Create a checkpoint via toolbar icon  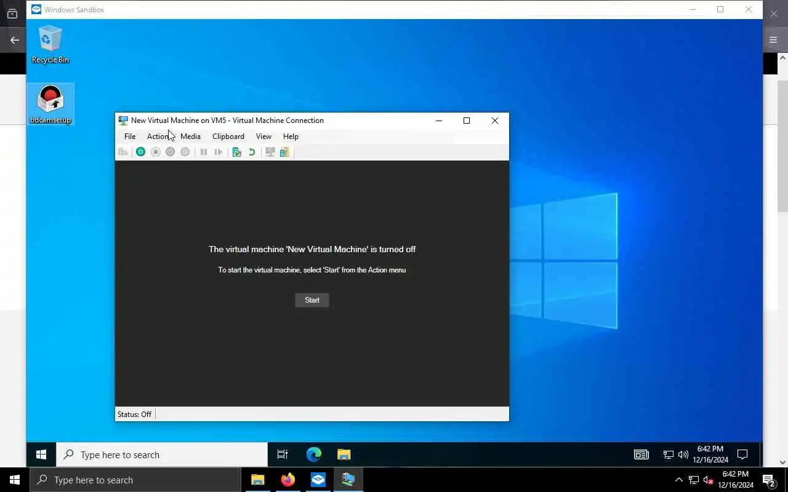[x=237, y=152]
